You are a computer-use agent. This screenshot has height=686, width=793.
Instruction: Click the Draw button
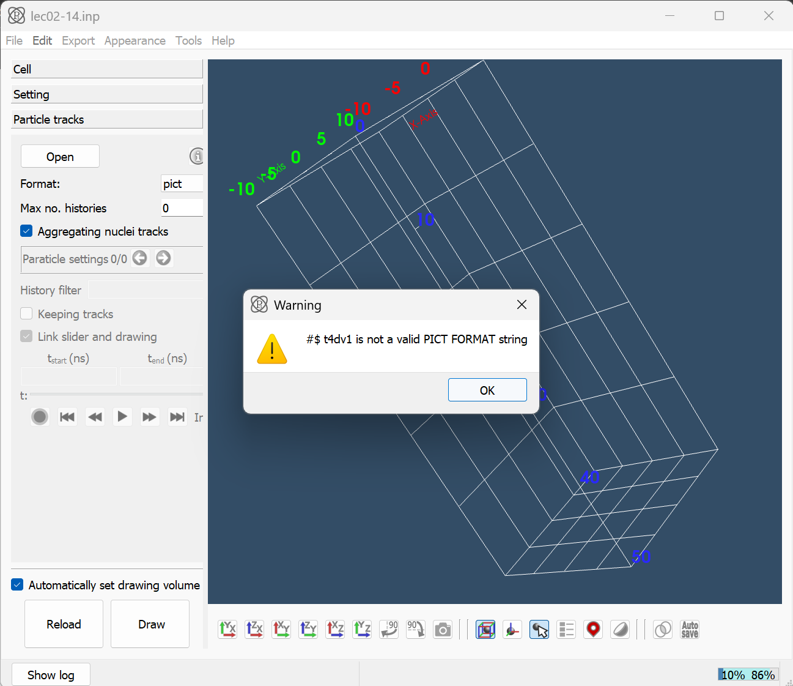coord(150,624)
